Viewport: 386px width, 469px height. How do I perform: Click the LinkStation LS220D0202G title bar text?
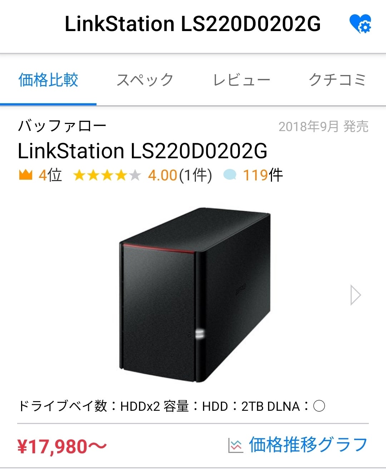[x=193, y=24]
